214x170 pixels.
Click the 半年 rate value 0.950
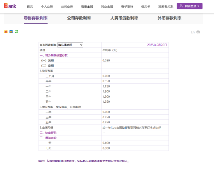[x=106, y=81]
